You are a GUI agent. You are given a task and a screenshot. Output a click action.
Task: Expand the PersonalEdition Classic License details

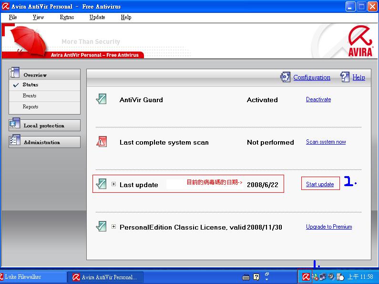tap(113, 227)
